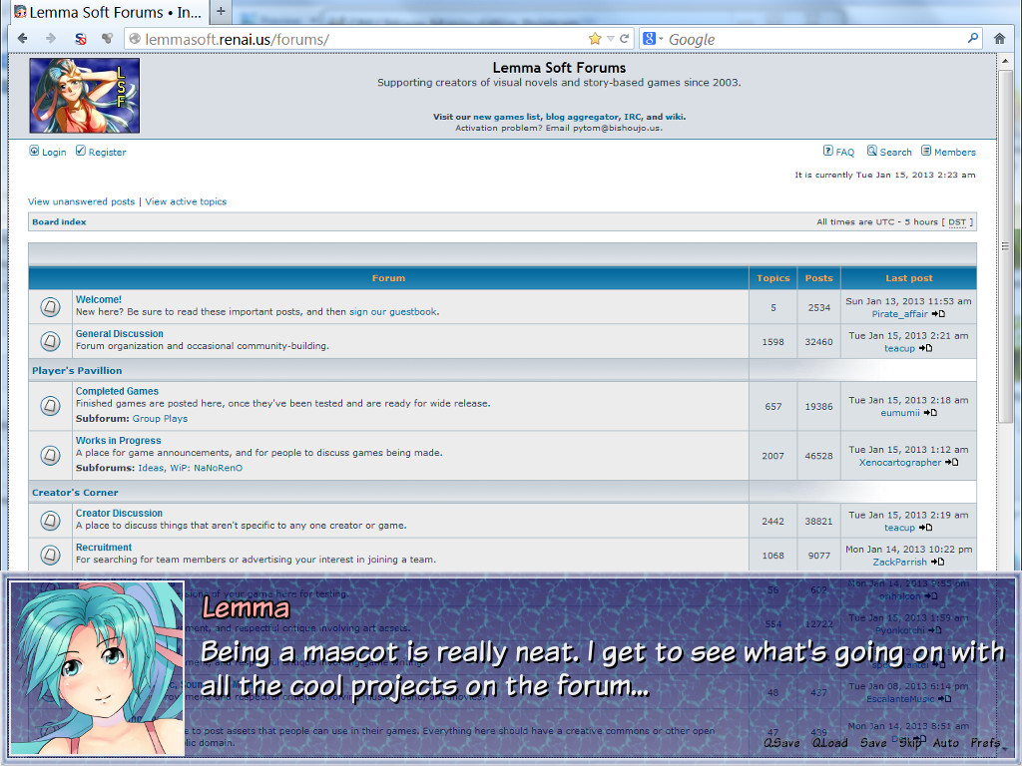The image size is (1022, 766).
Task: Click the LSF forum logo image
Action: pos(84,95)
